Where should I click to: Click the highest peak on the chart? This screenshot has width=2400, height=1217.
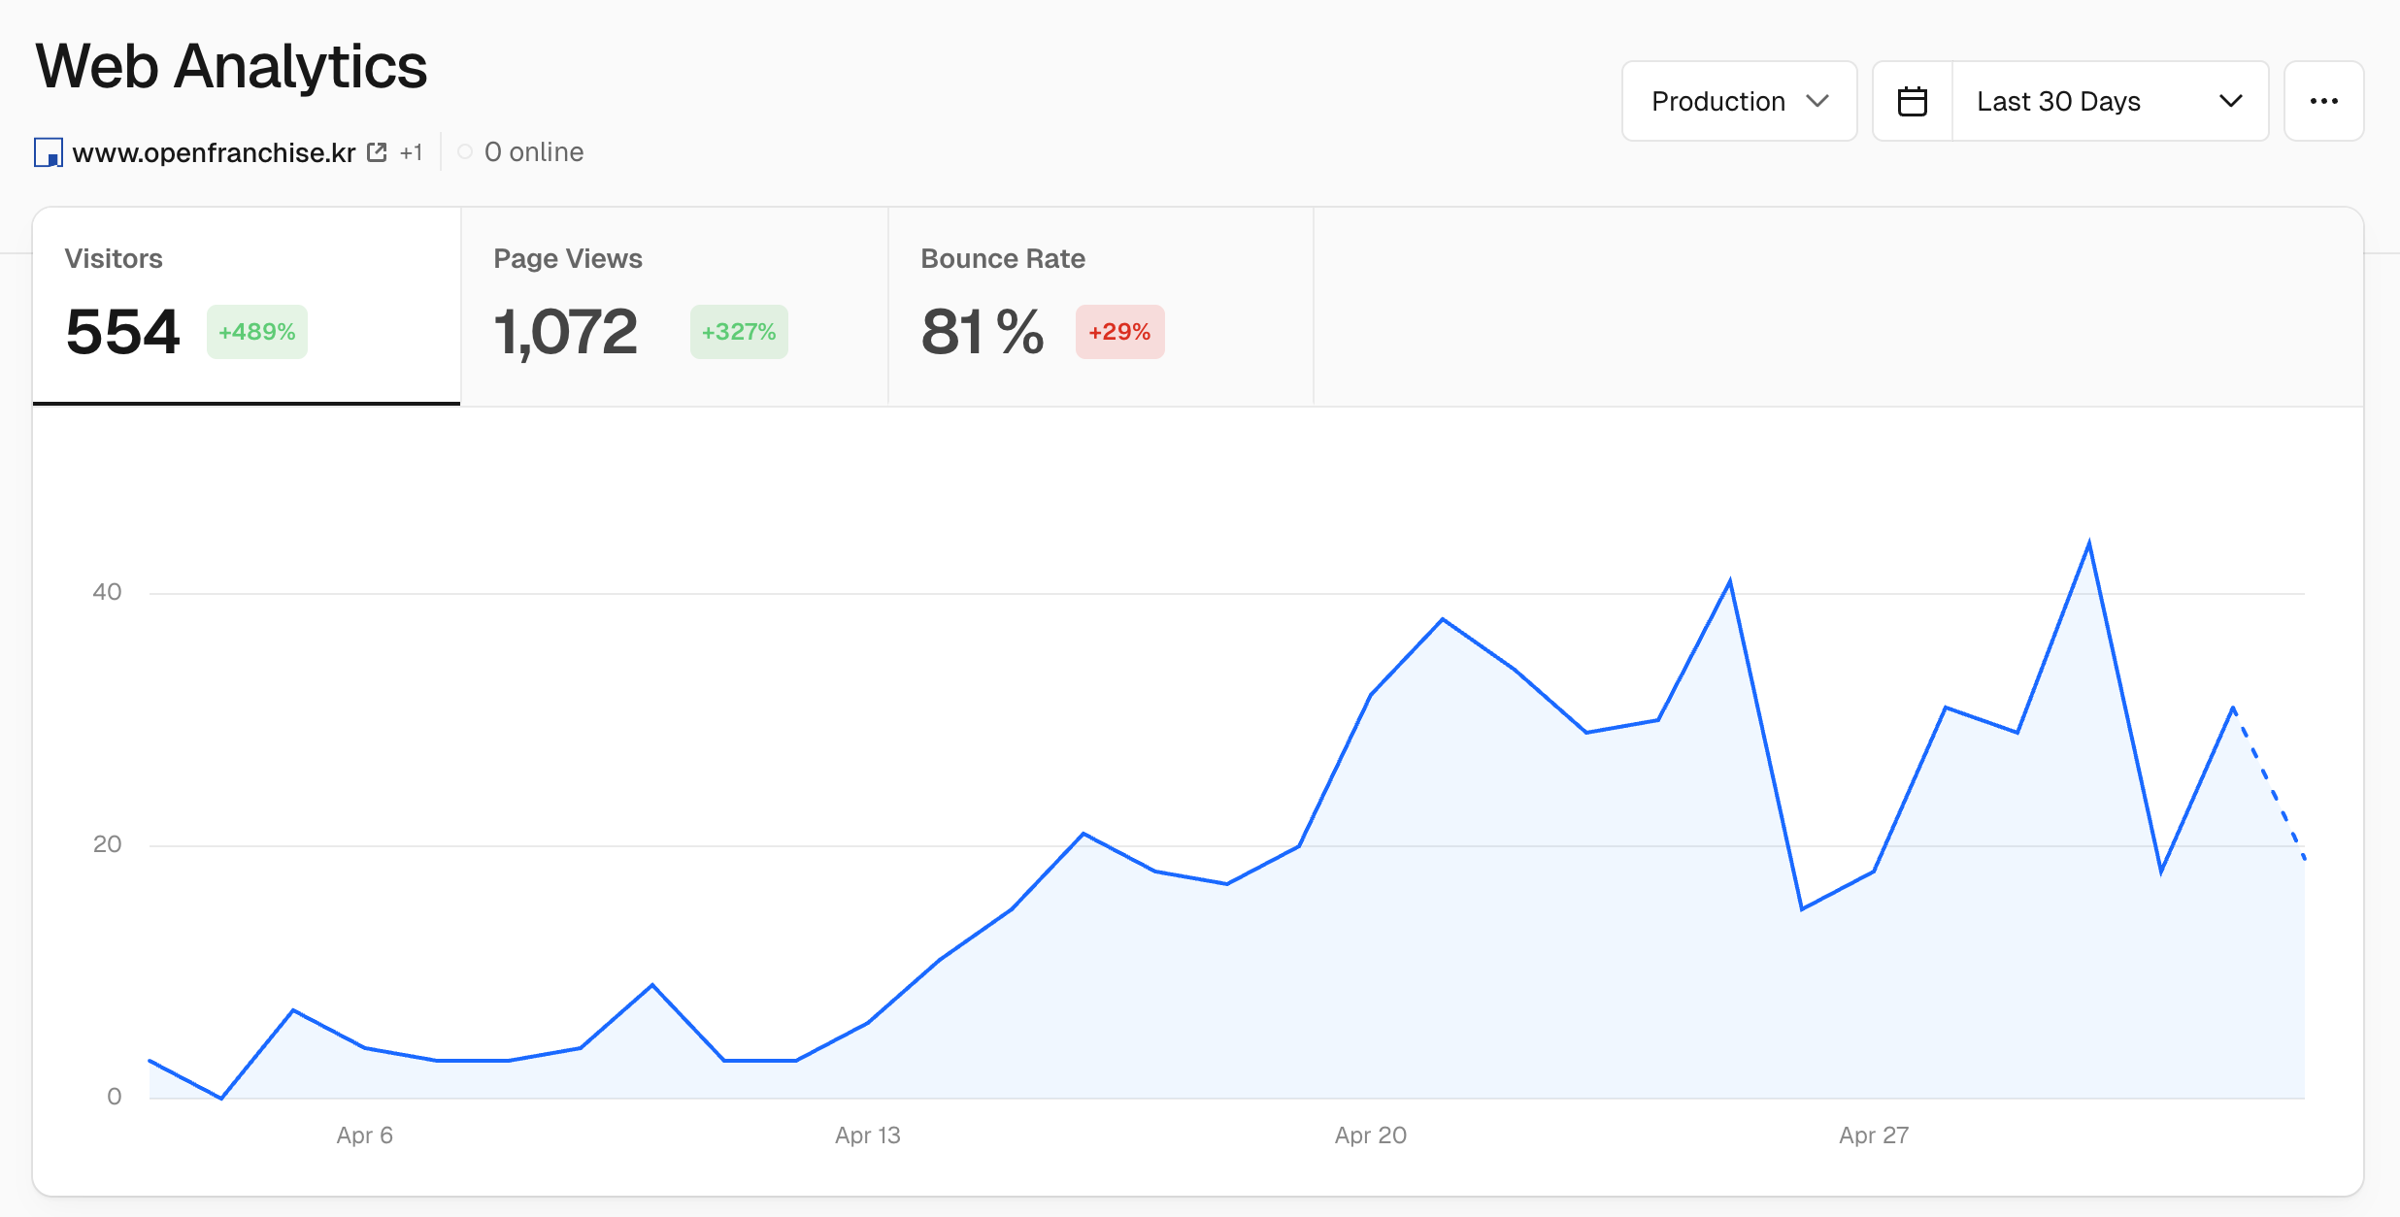coord(2088,545)
